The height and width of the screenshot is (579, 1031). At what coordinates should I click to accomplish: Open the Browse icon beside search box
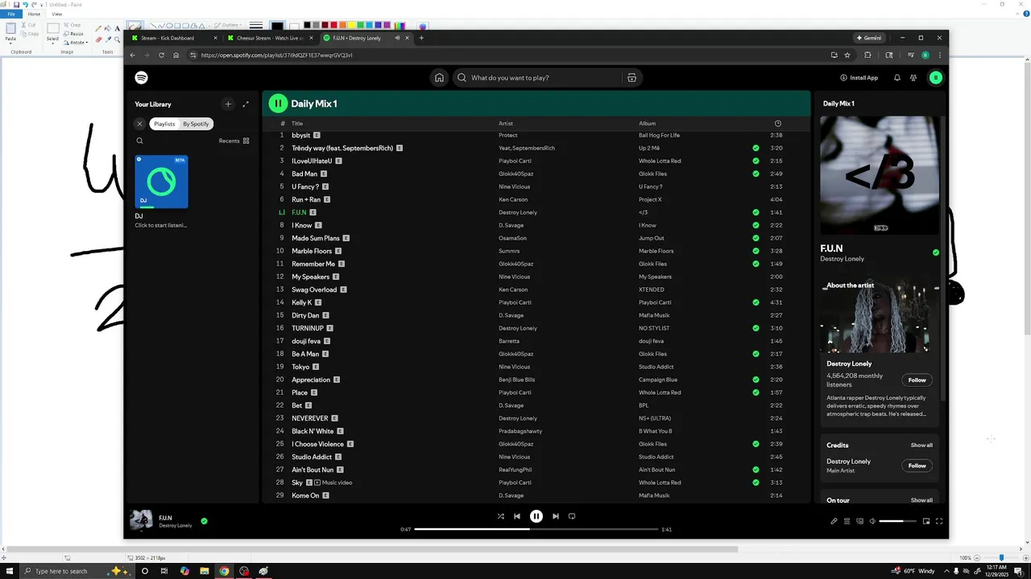tap(631, 78)
